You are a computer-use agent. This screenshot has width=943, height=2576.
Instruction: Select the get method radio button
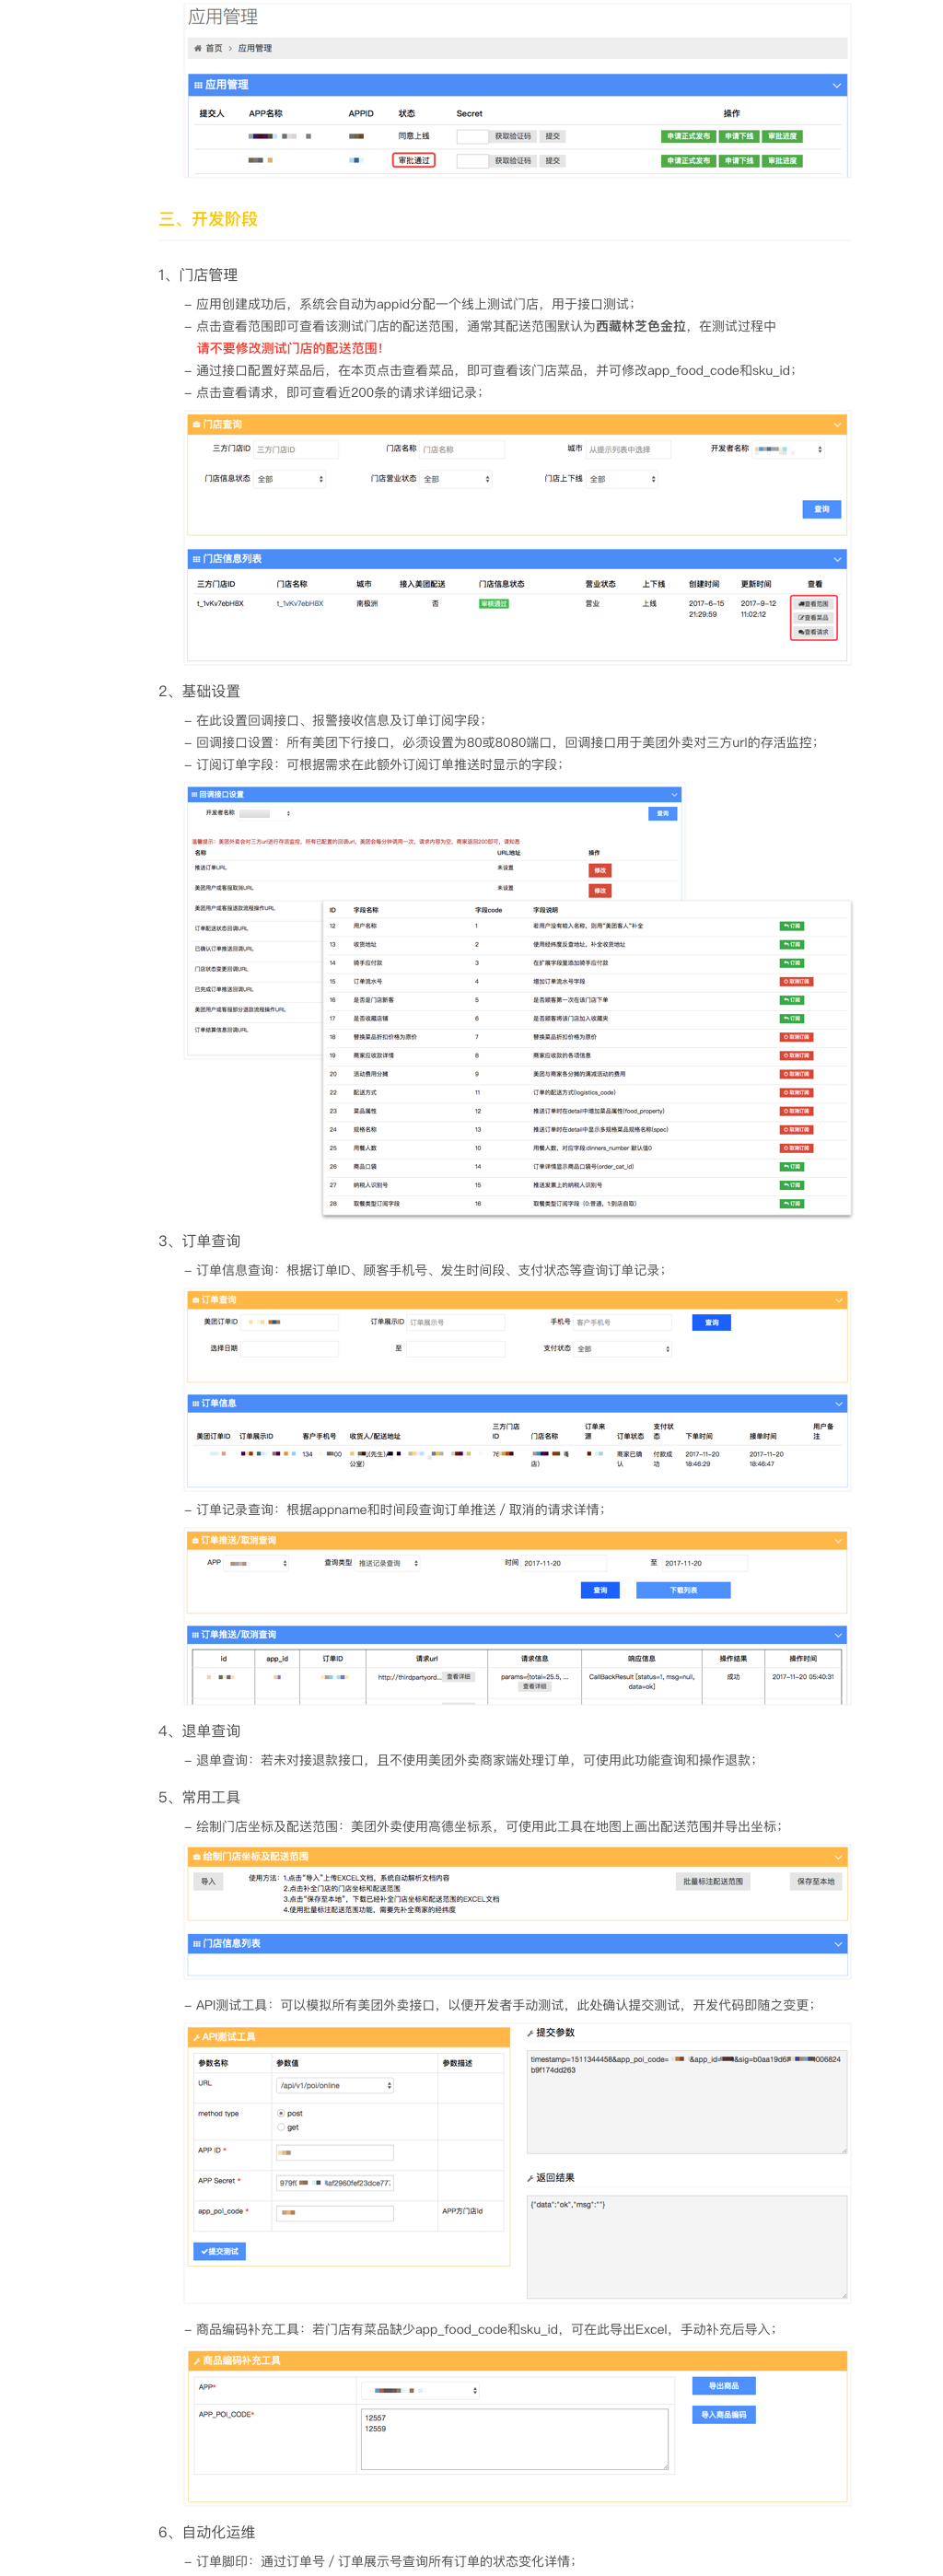tap(281, 2127)
